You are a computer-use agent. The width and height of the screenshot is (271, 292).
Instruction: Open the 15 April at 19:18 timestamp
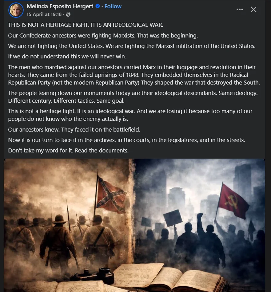44,14
